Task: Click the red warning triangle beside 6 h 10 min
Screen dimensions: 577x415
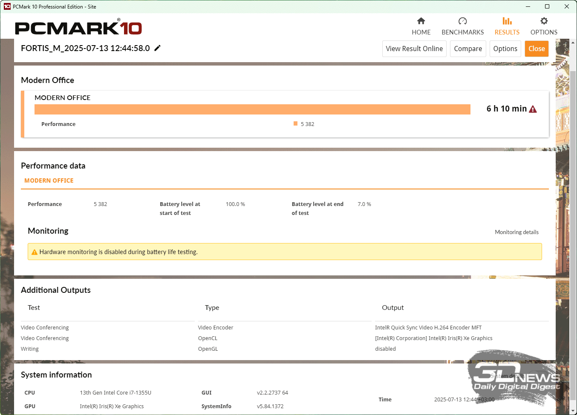Action: pos(533,109)
